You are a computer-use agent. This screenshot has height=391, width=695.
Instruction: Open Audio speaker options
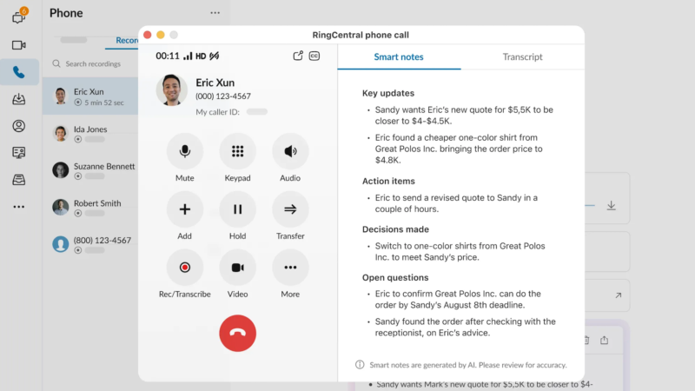pos(290,151)
